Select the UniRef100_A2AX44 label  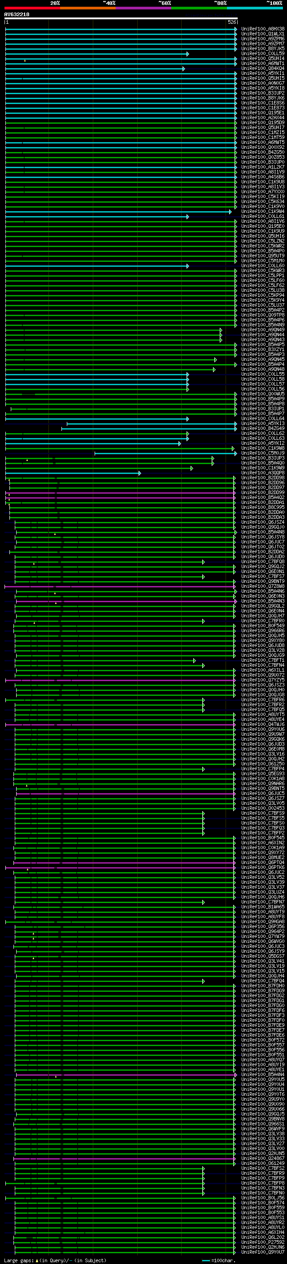click(262, 118)
